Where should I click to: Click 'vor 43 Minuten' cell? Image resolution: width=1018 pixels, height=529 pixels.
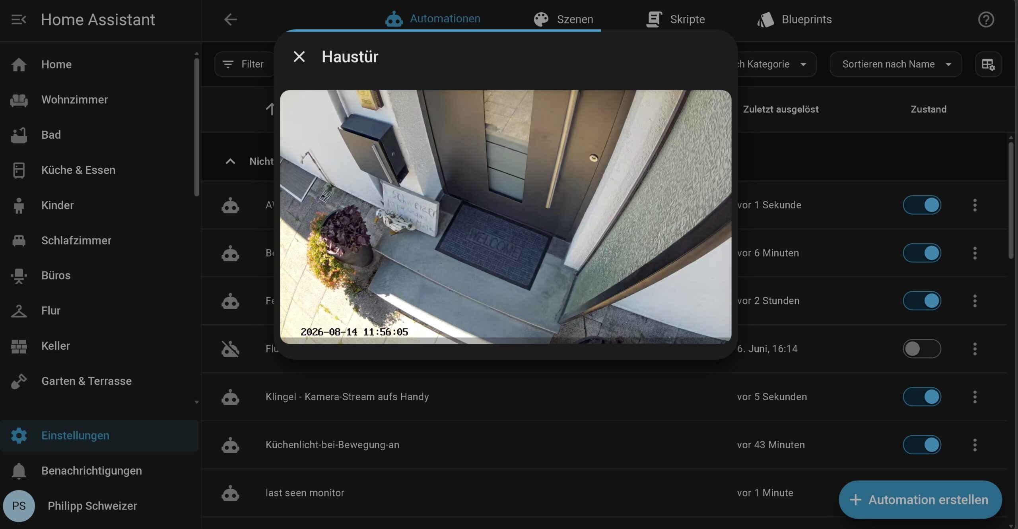pos(771,445)
